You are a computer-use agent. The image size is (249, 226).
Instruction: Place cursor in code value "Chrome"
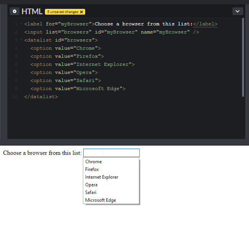tap(86, 48)
